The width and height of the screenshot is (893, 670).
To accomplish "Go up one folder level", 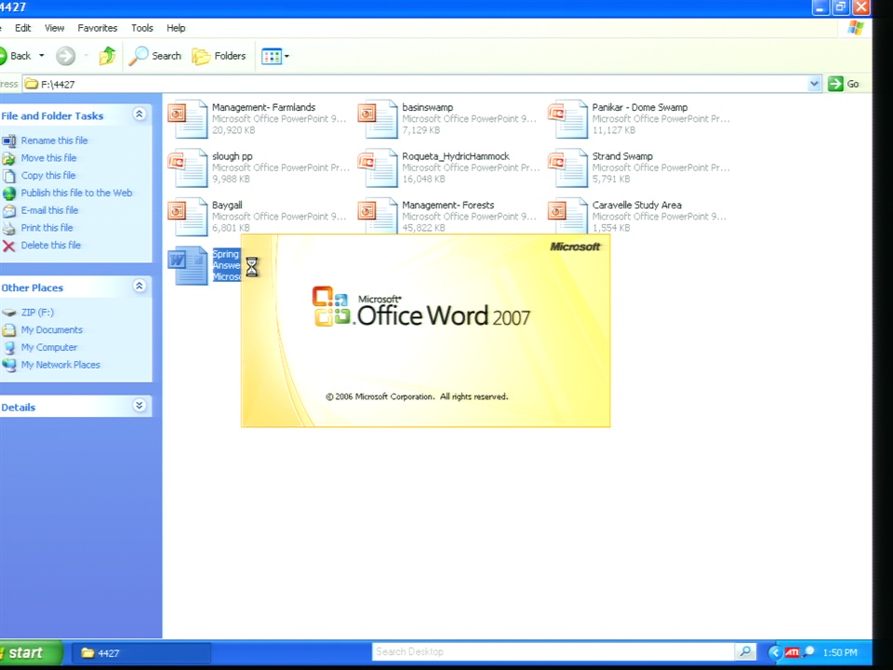I will [107, 56].
